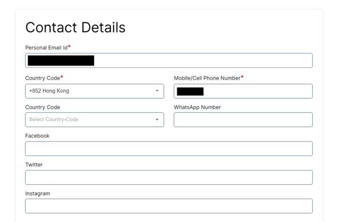Focus the Instagram input field

pos(169,206)
